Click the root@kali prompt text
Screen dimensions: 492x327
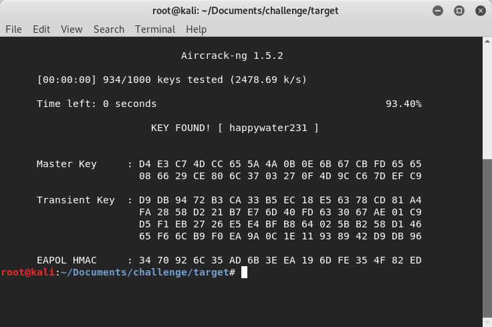27,273
